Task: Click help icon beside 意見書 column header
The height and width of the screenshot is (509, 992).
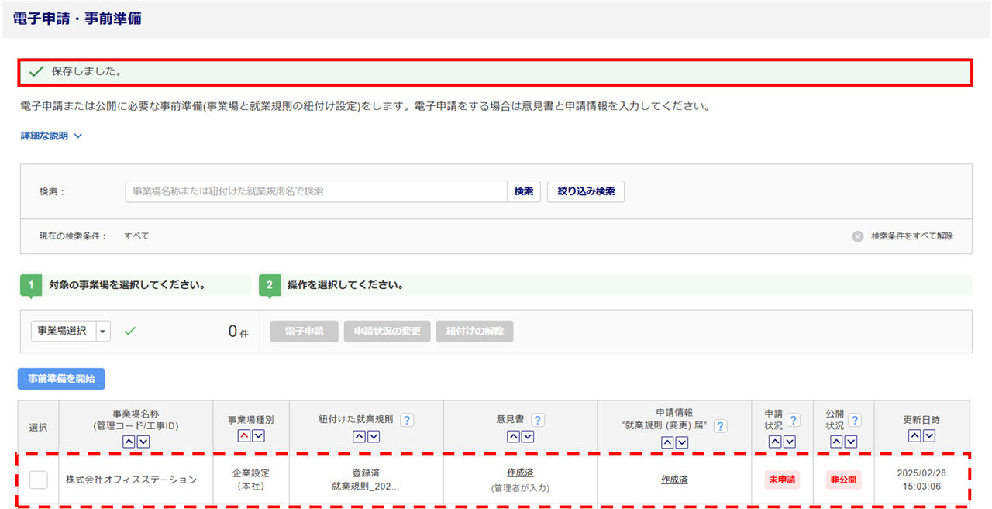Action: (x=537, y=420)
